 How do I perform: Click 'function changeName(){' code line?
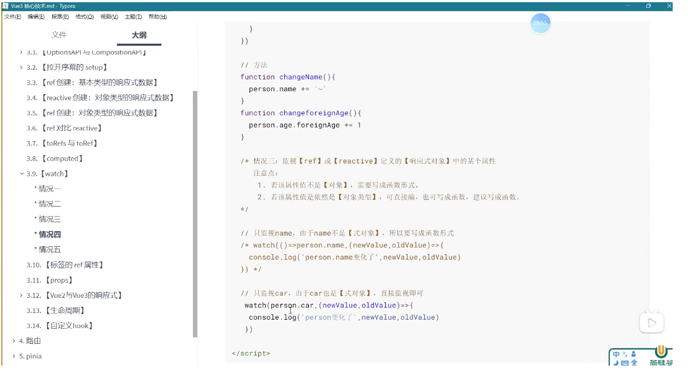(288, 77)
